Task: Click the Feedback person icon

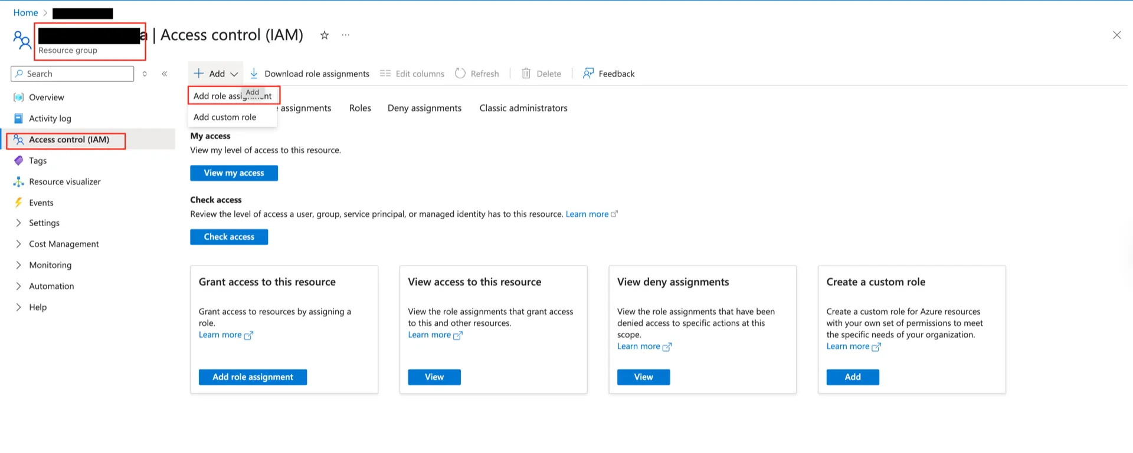Action: tap(588, 74)
